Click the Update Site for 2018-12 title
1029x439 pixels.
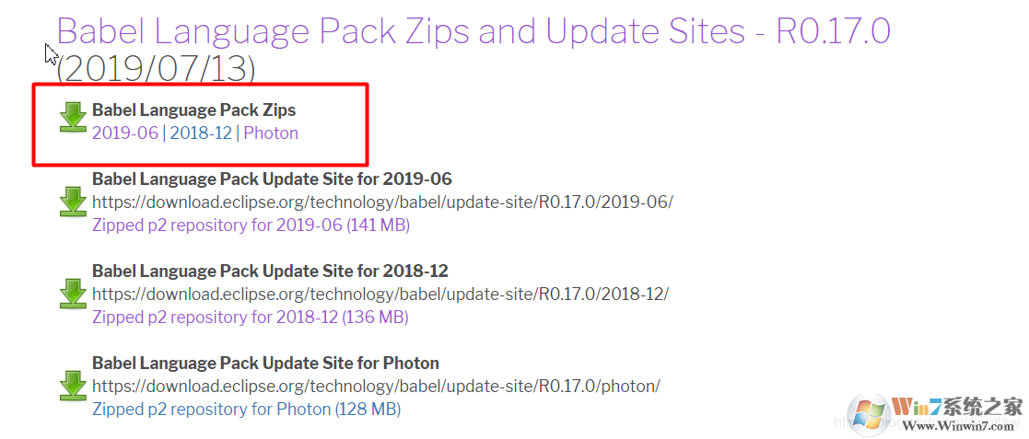pyautogui.click(x=270, y=271)
